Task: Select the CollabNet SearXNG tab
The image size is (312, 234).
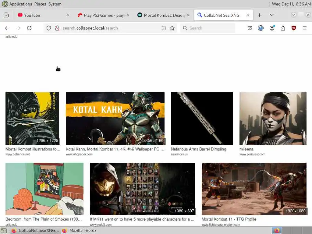Action: 223,15
